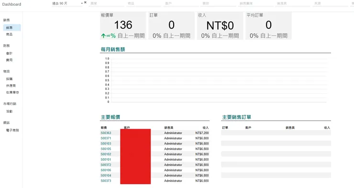
Task: Select 在庫庫存 dashboard in sidebar
Action: coord(12,92)
